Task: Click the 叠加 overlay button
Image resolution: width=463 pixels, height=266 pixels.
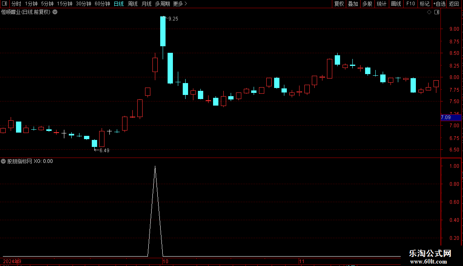Action: [x=353, y=4]
